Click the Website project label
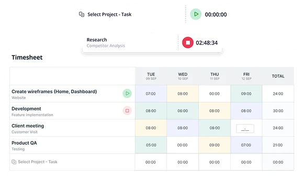 (18, 98)
